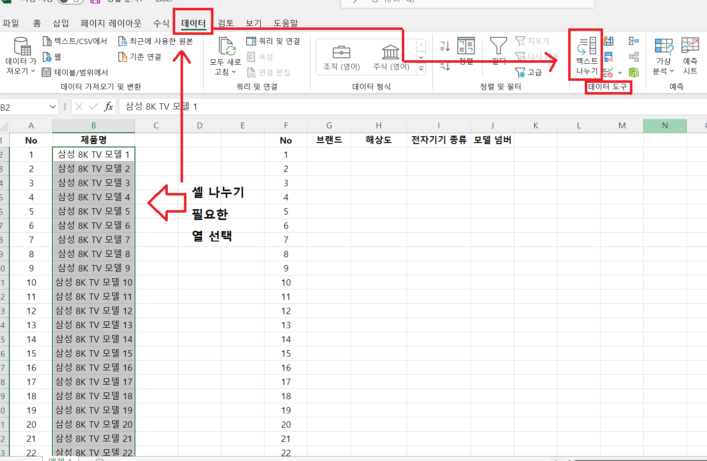Sort descending with the bottom sort icon
Image resolution: width=707 pixels, height=461 pixels.
(445, 66)
